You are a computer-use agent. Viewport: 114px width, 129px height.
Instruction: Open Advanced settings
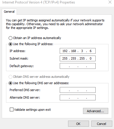point(96,111)
